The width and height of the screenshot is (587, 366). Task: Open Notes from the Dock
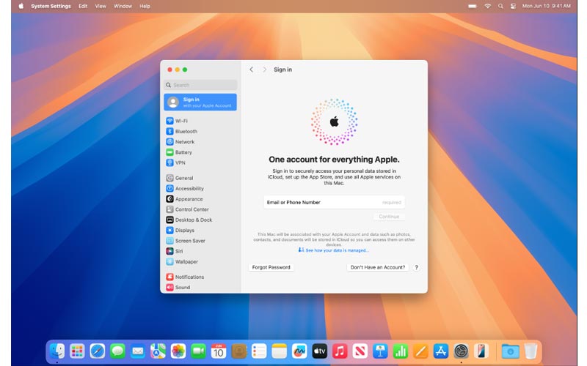coord(280,351)
